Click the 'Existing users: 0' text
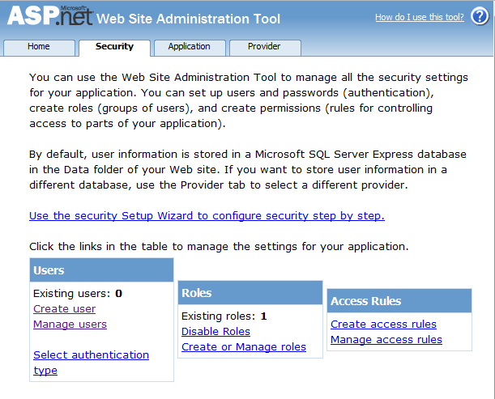This screenshot has height=399, width=495. tap(77, 294)
